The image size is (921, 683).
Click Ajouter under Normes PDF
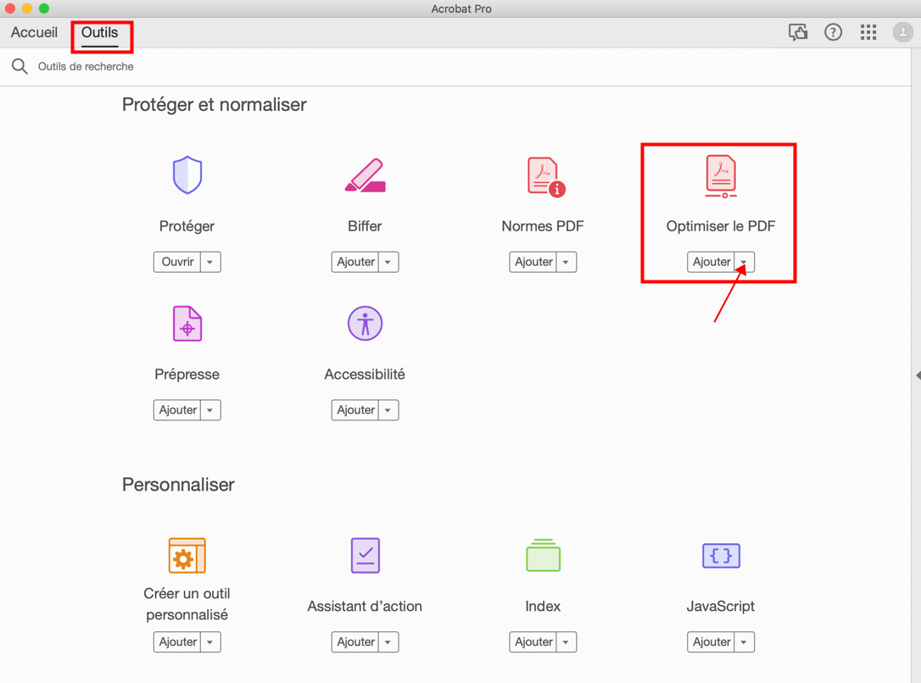click(533, 262)
